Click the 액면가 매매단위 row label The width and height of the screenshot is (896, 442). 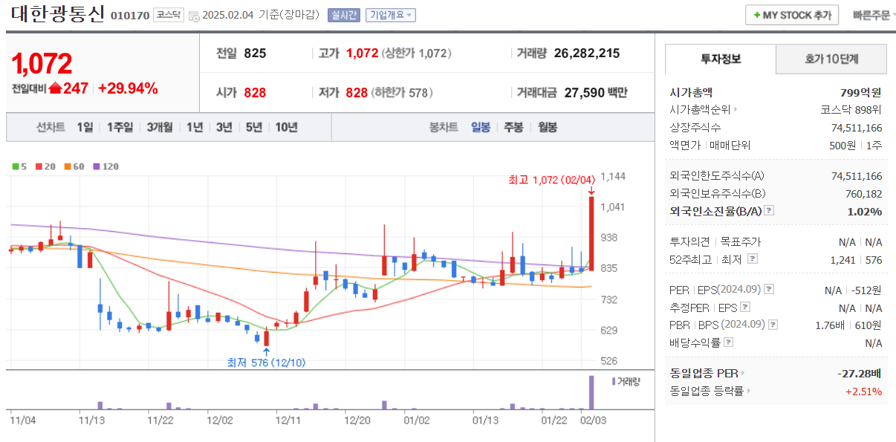point(710,146)
